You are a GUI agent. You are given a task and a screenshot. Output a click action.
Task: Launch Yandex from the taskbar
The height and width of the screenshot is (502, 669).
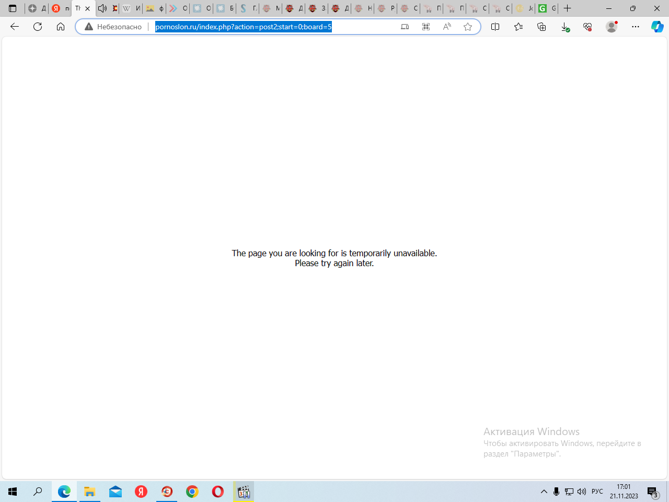[x=141, y=492]
